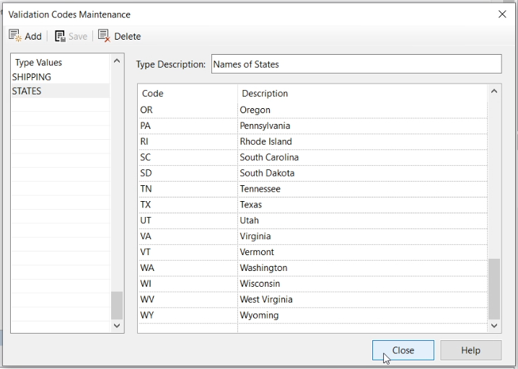Viewport: 518px width, 369px height.
Task: Click the Description column header
Action: pyautogui.click(x=265, y=94)
